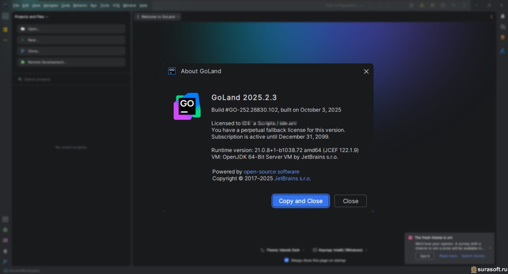Screen dimensions: 508x274
Task: Switch to the Welcome to GoLand tab
Action: (158, 17)
